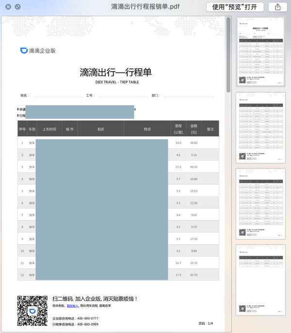Click DIDI TRAVEL - TRIP TABLE subtitle
Screen dimensions: 291x333
(117, 82)
